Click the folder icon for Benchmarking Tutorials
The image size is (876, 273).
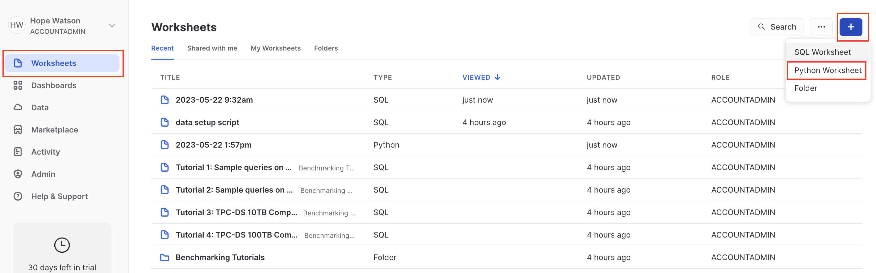[x=165, y=257]
